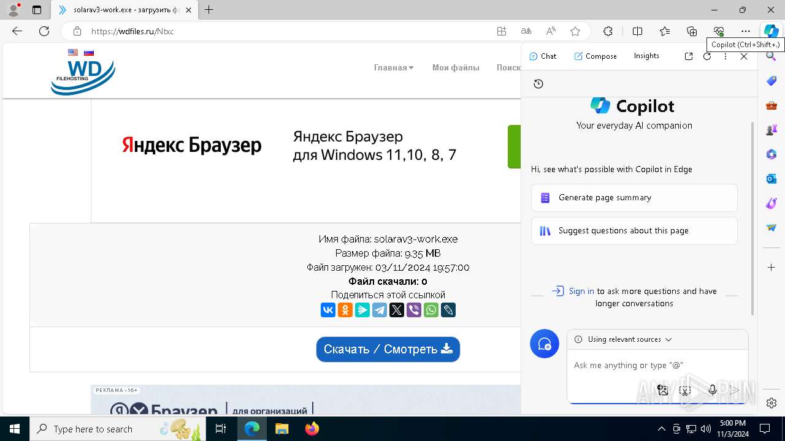Image resolution: width=785 pixels, height=441 pixels.
Task: Open Copilot pane more options
Action: 726,56
